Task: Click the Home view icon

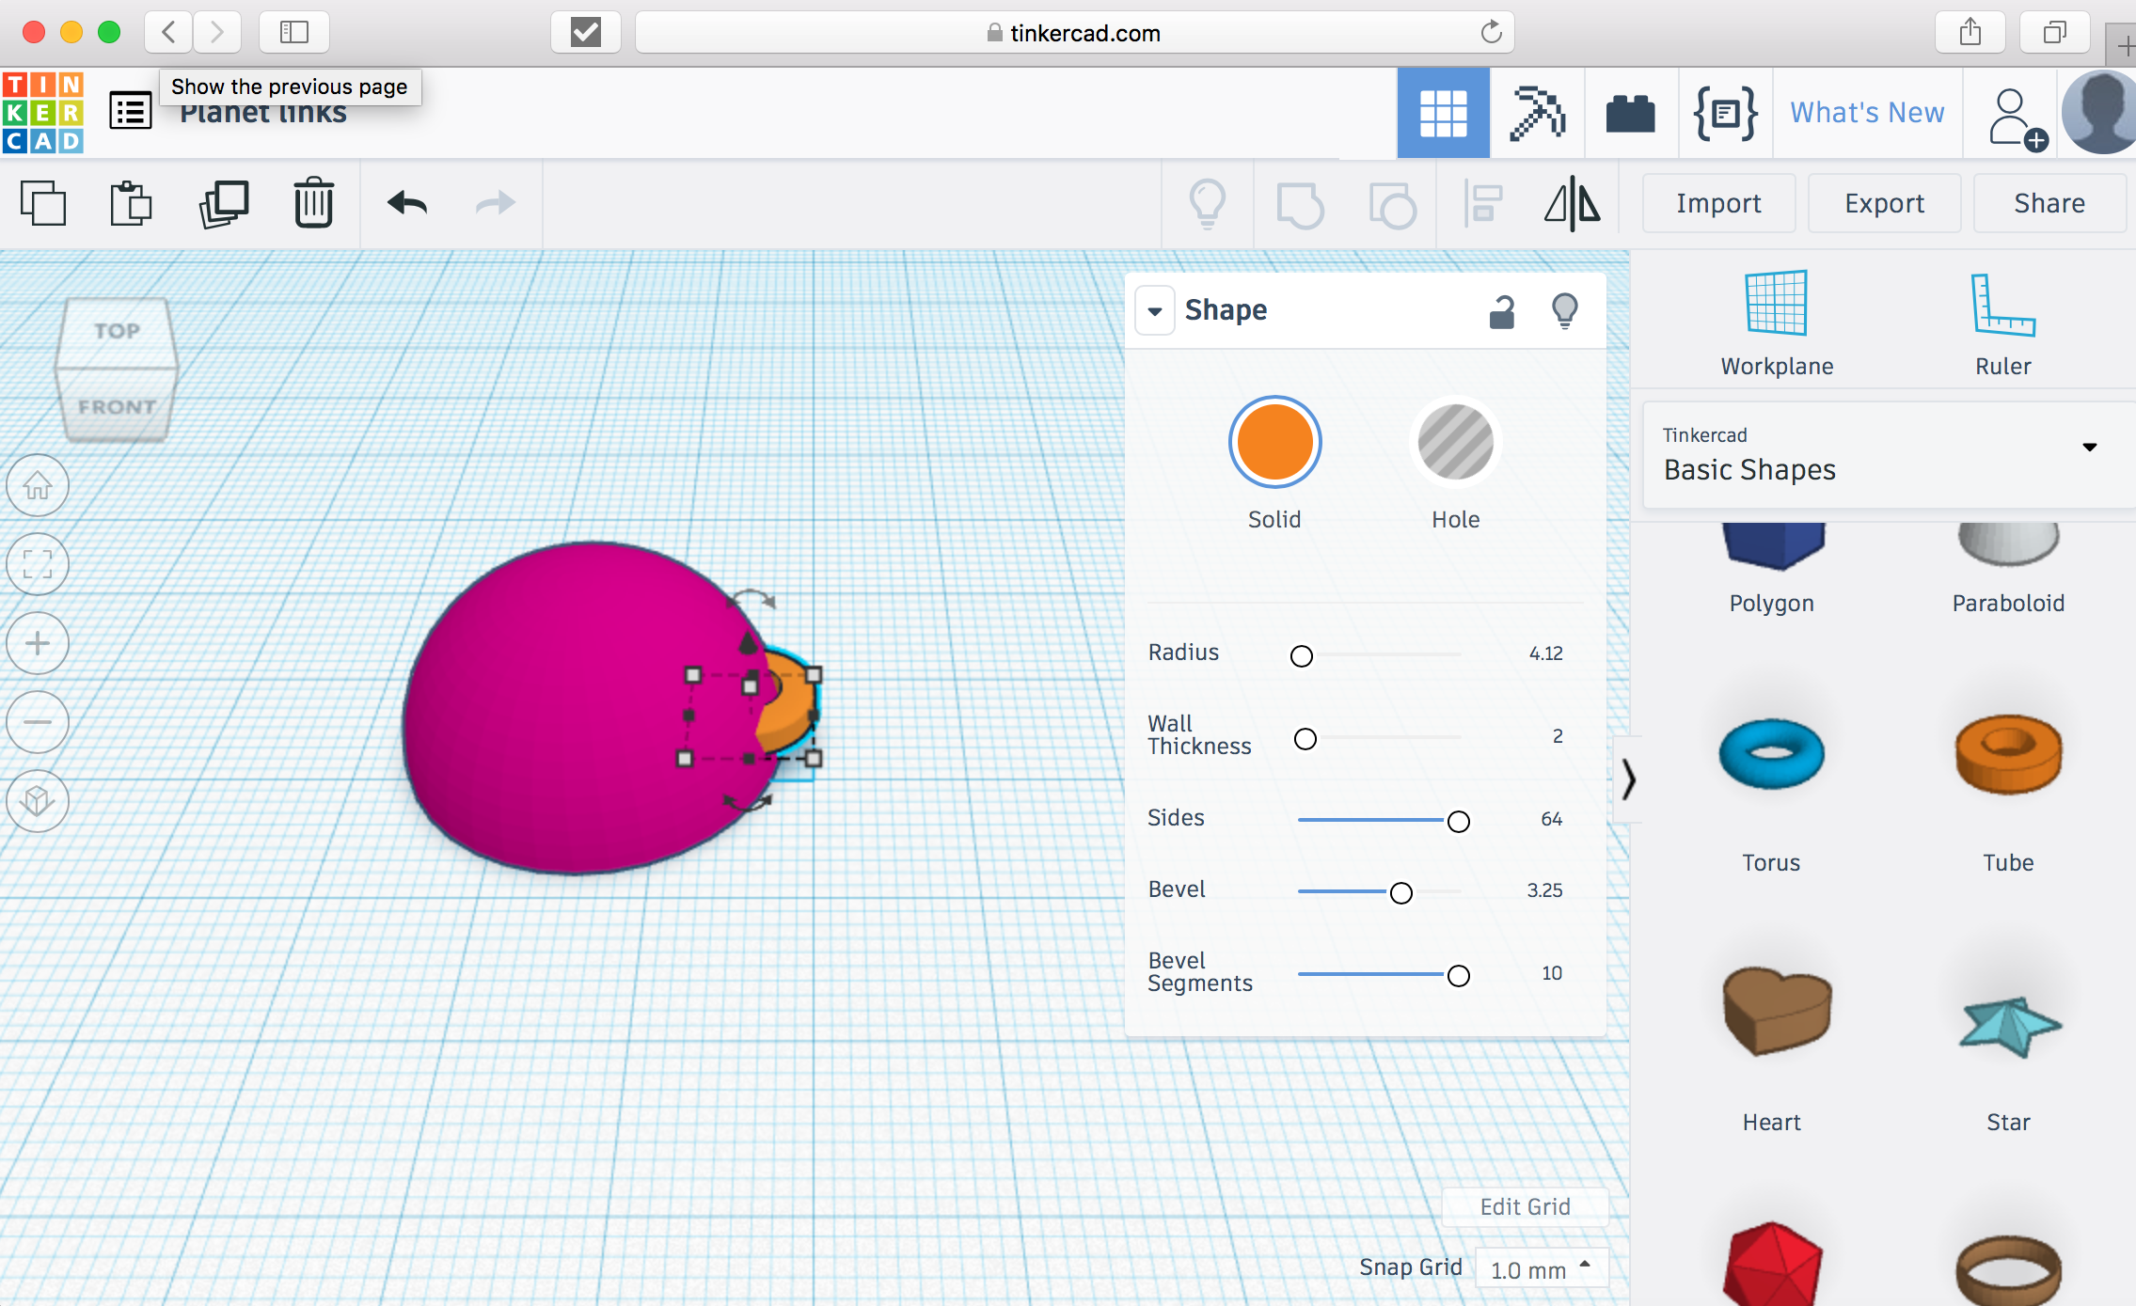Action: 37,485
